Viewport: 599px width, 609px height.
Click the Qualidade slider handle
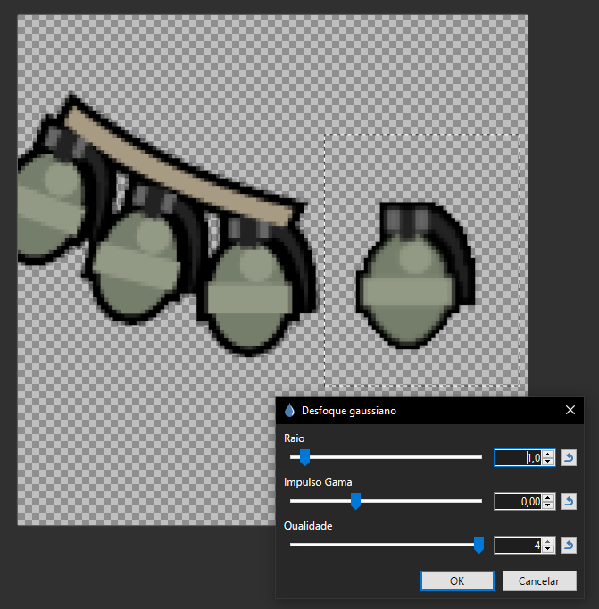pos(479,546)
